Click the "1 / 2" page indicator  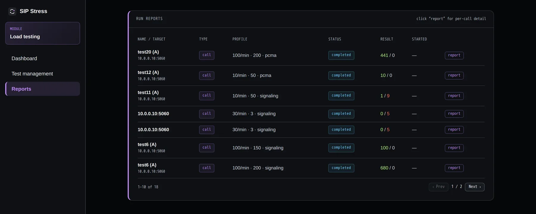point(457,187)
